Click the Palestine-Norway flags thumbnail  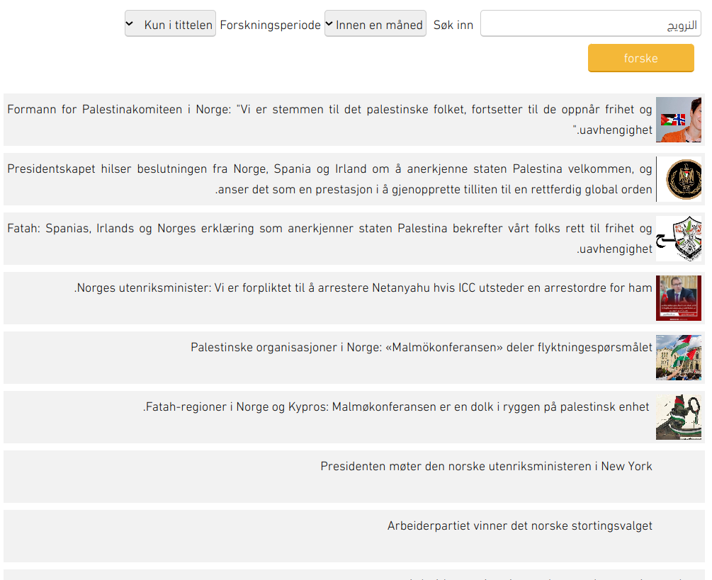678,120
